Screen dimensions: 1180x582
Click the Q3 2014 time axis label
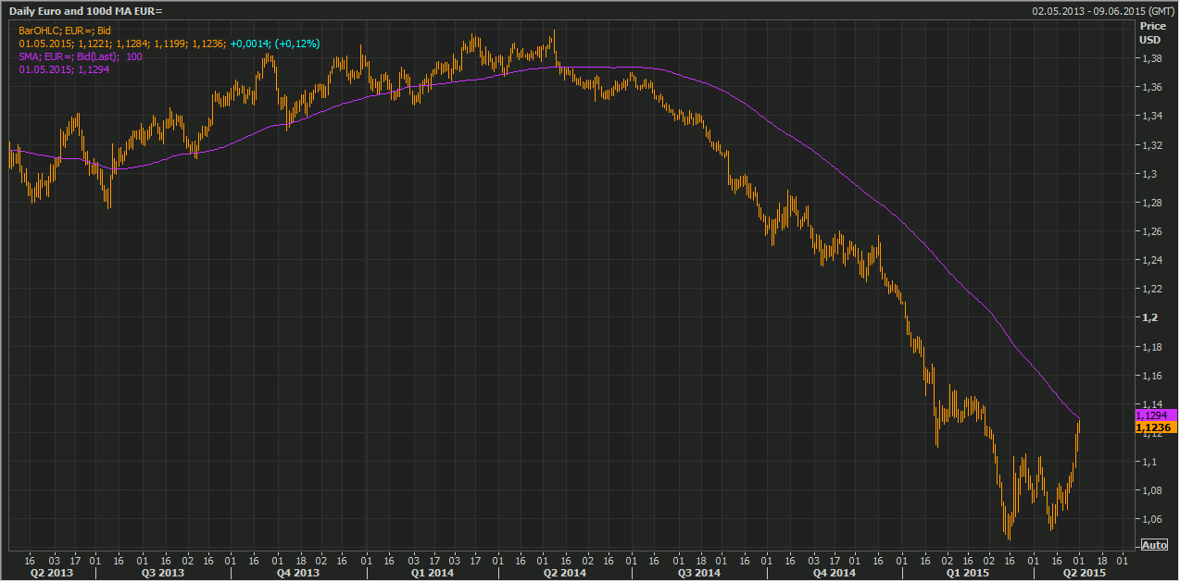(699, 573)
